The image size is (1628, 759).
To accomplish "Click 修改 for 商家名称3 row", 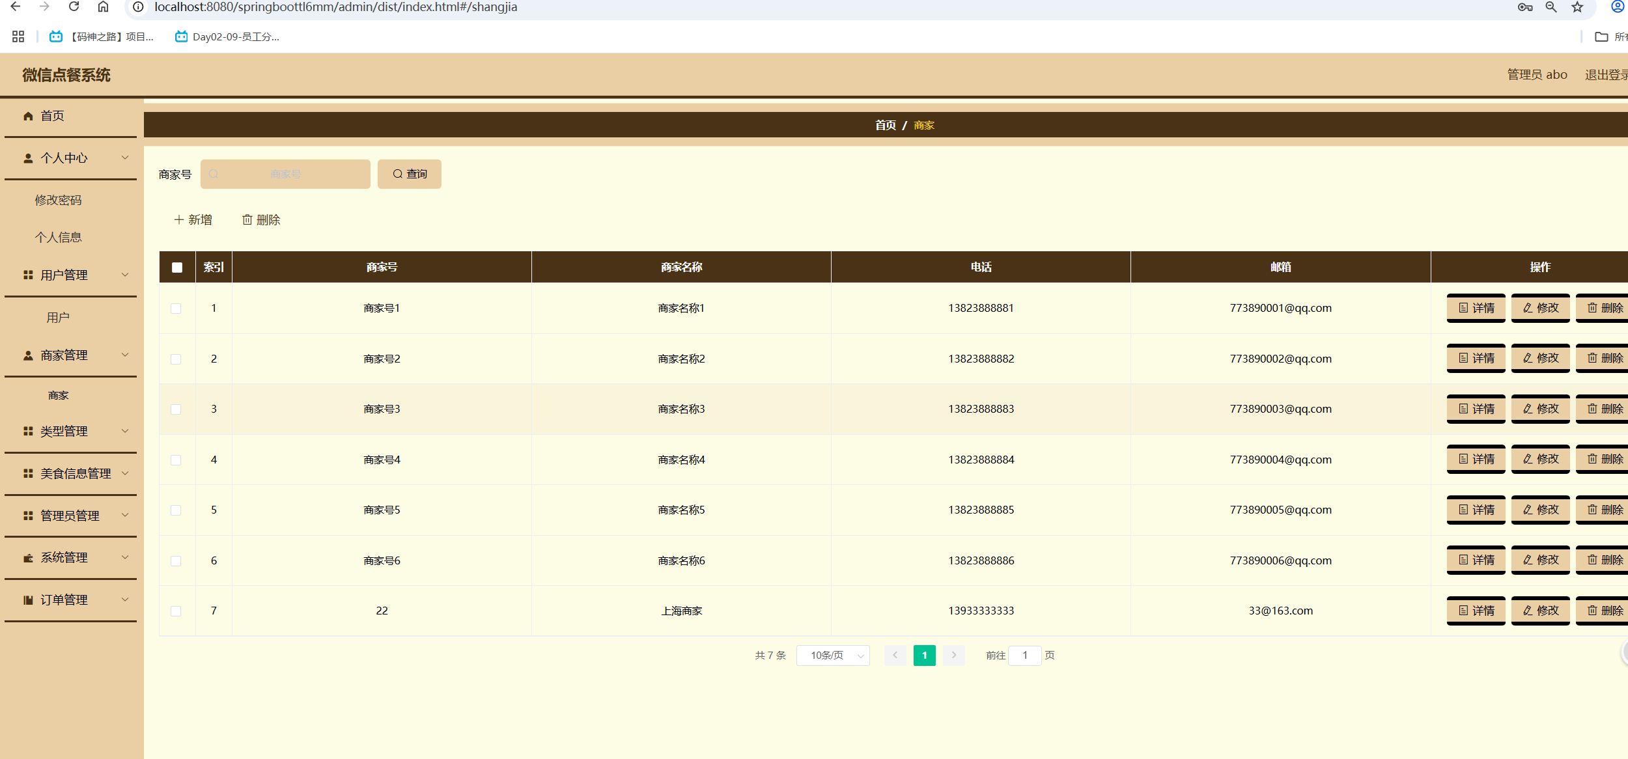I will [x=1541, y=409].
